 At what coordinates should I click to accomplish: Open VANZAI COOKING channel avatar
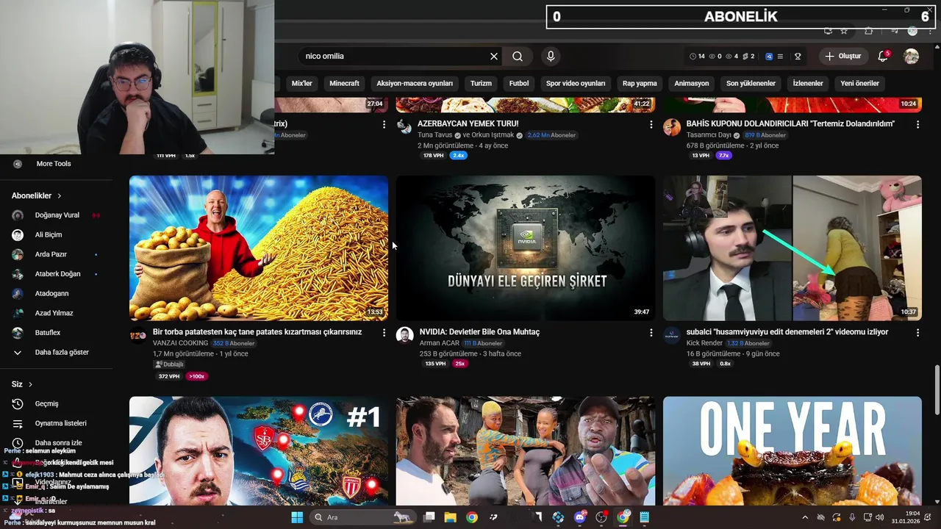tap(137, 336)
